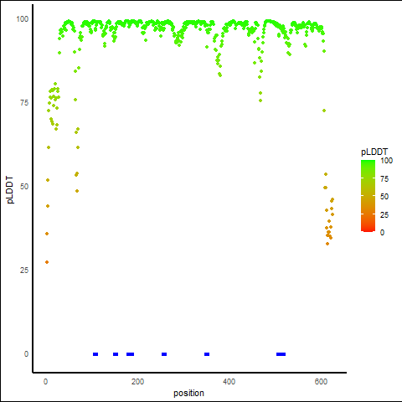This screenshot has height=402, width=402.
Task: Click x-axis tick label 200
Action: click(x=137, y=382)
